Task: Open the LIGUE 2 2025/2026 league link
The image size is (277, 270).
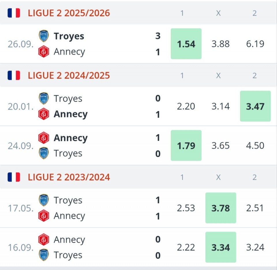Action: (x=69, y=13)
